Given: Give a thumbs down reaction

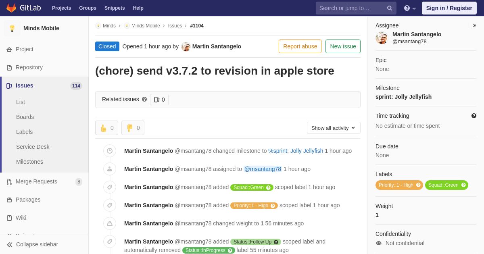Looking at the screenshot, I should coord(133,128).
